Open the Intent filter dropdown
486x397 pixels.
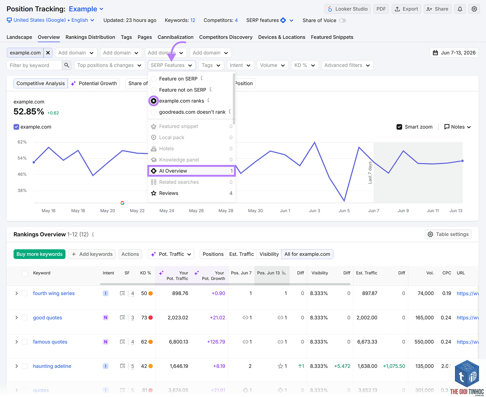[240, 65]
